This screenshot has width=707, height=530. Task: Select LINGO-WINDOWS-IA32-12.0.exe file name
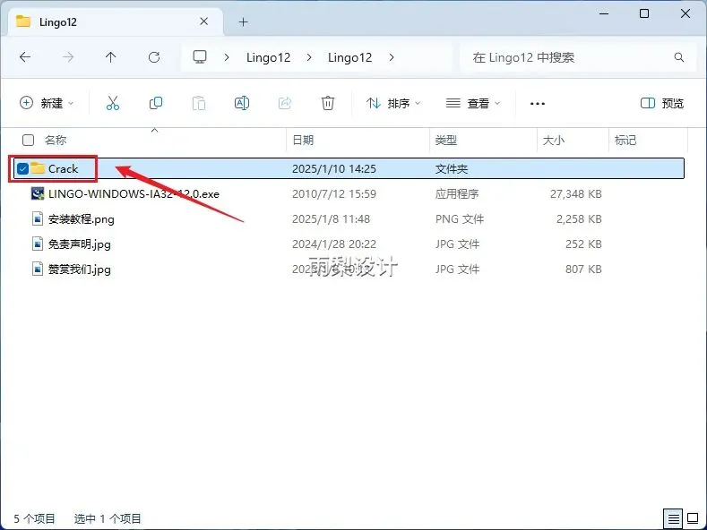click(x=134, y=193)
